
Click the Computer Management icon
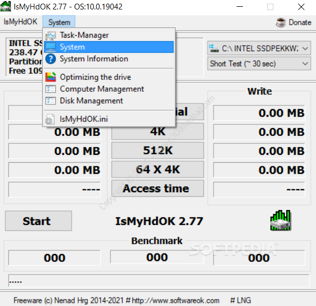(x=50, y=89)
